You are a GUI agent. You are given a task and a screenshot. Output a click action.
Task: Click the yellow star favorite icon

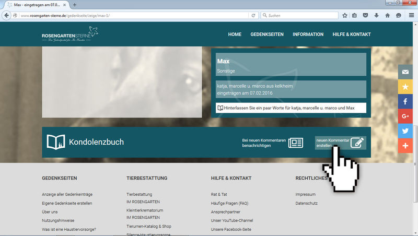405,87
